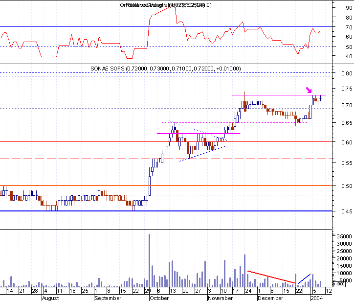The image size is (354, 301).
Task: Click the 0.55 price axis label
Action: click(x=347, y=163)
